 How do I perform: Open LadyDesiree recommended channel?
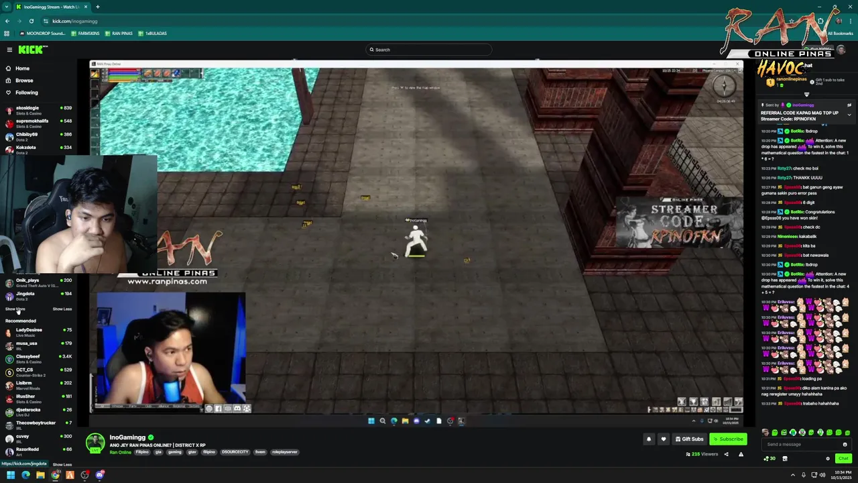coord(38,332)
